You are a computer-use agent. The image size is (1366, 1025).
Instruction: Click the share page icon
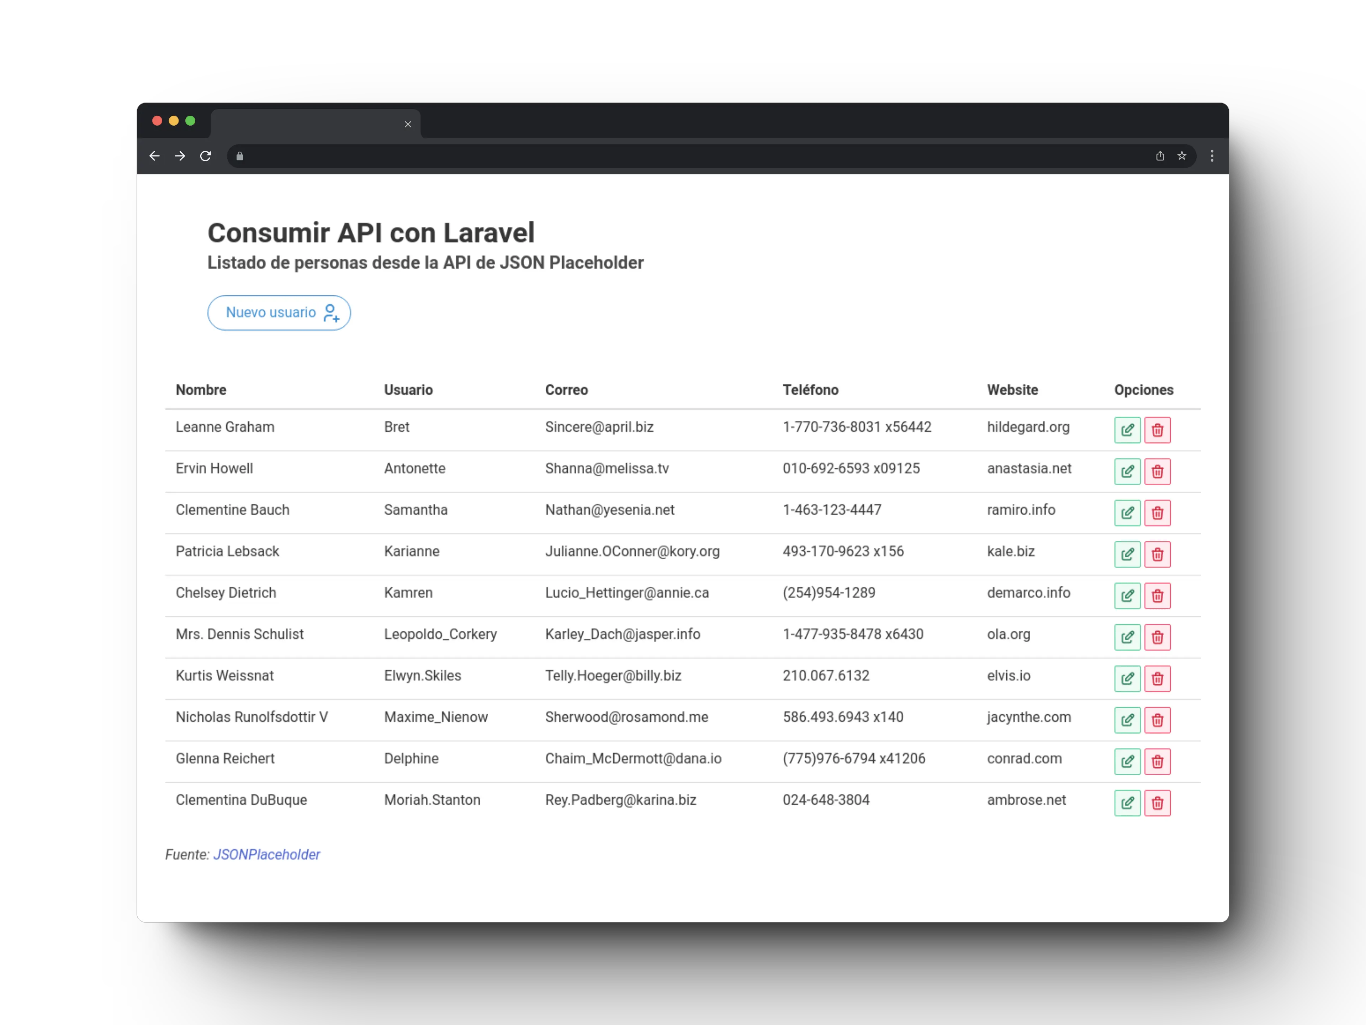pos(1160,156)
